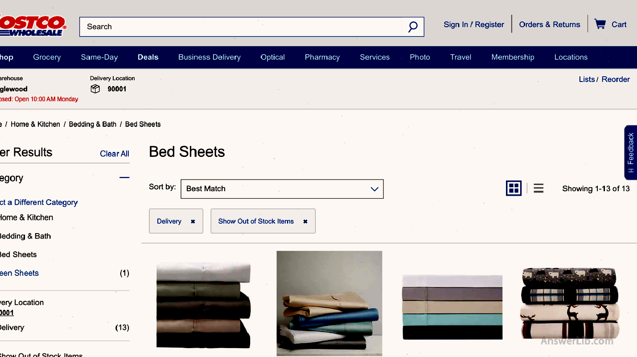Screen dimensions: 637x357
Task: Click the sidebar delivery ZIP code link
Action: [x=7, y=313]
